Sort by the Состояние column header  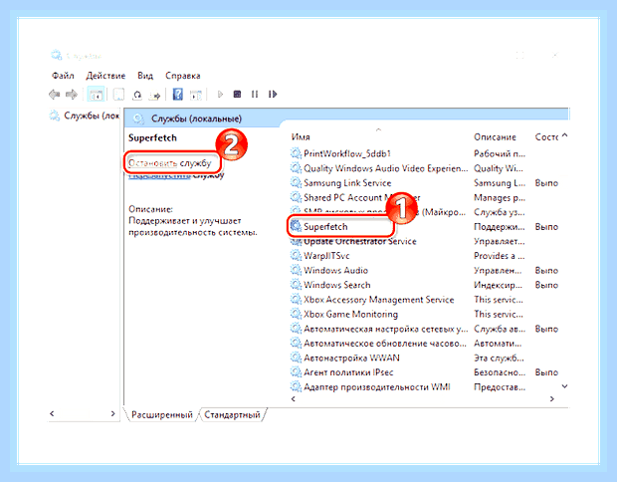(x=546, y=137)
